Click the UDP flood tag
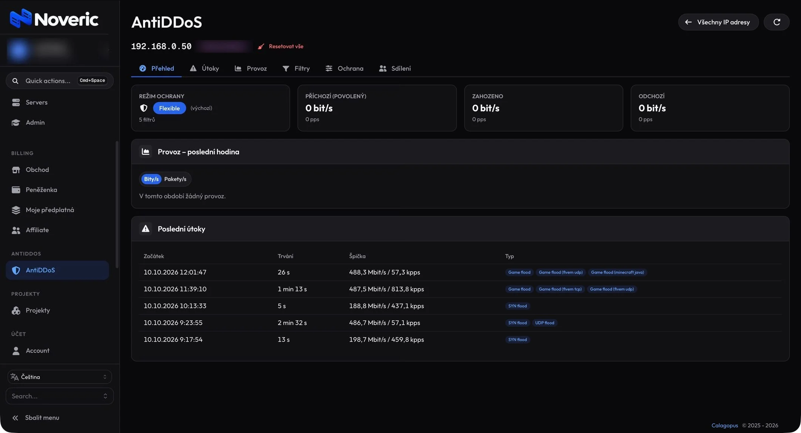The width and height of the screenshot is (801, 433). pos(545,323)
